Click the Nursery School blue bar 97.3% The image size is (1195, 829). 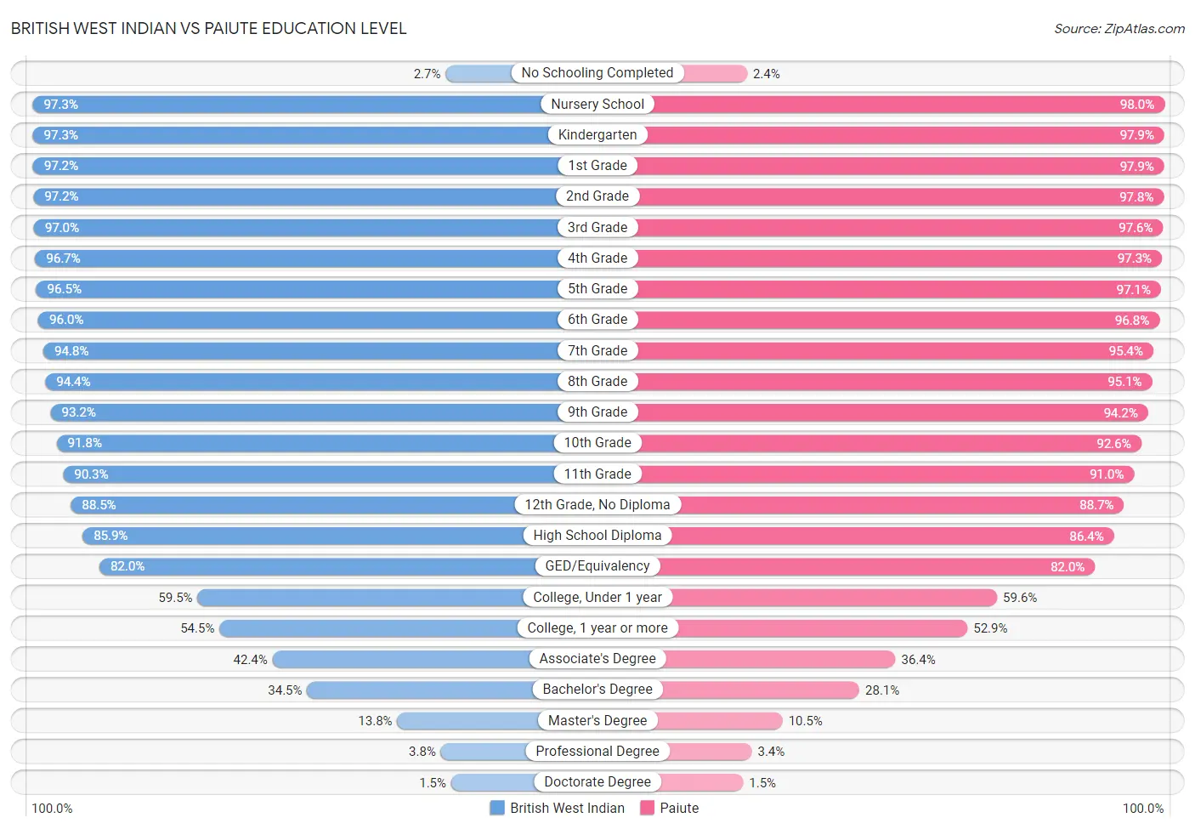(x=286, y=105)
